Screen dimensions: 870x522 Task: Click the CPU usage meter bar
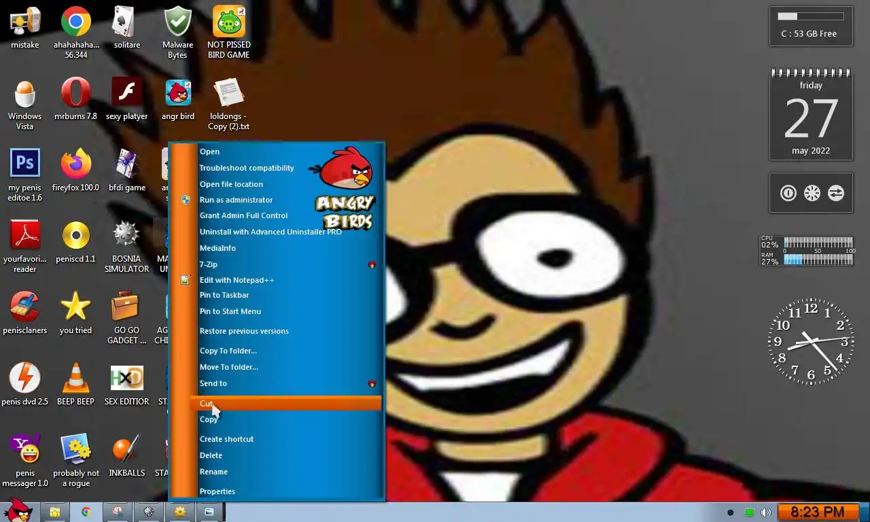pyautogui.click(x=818, y=242)
